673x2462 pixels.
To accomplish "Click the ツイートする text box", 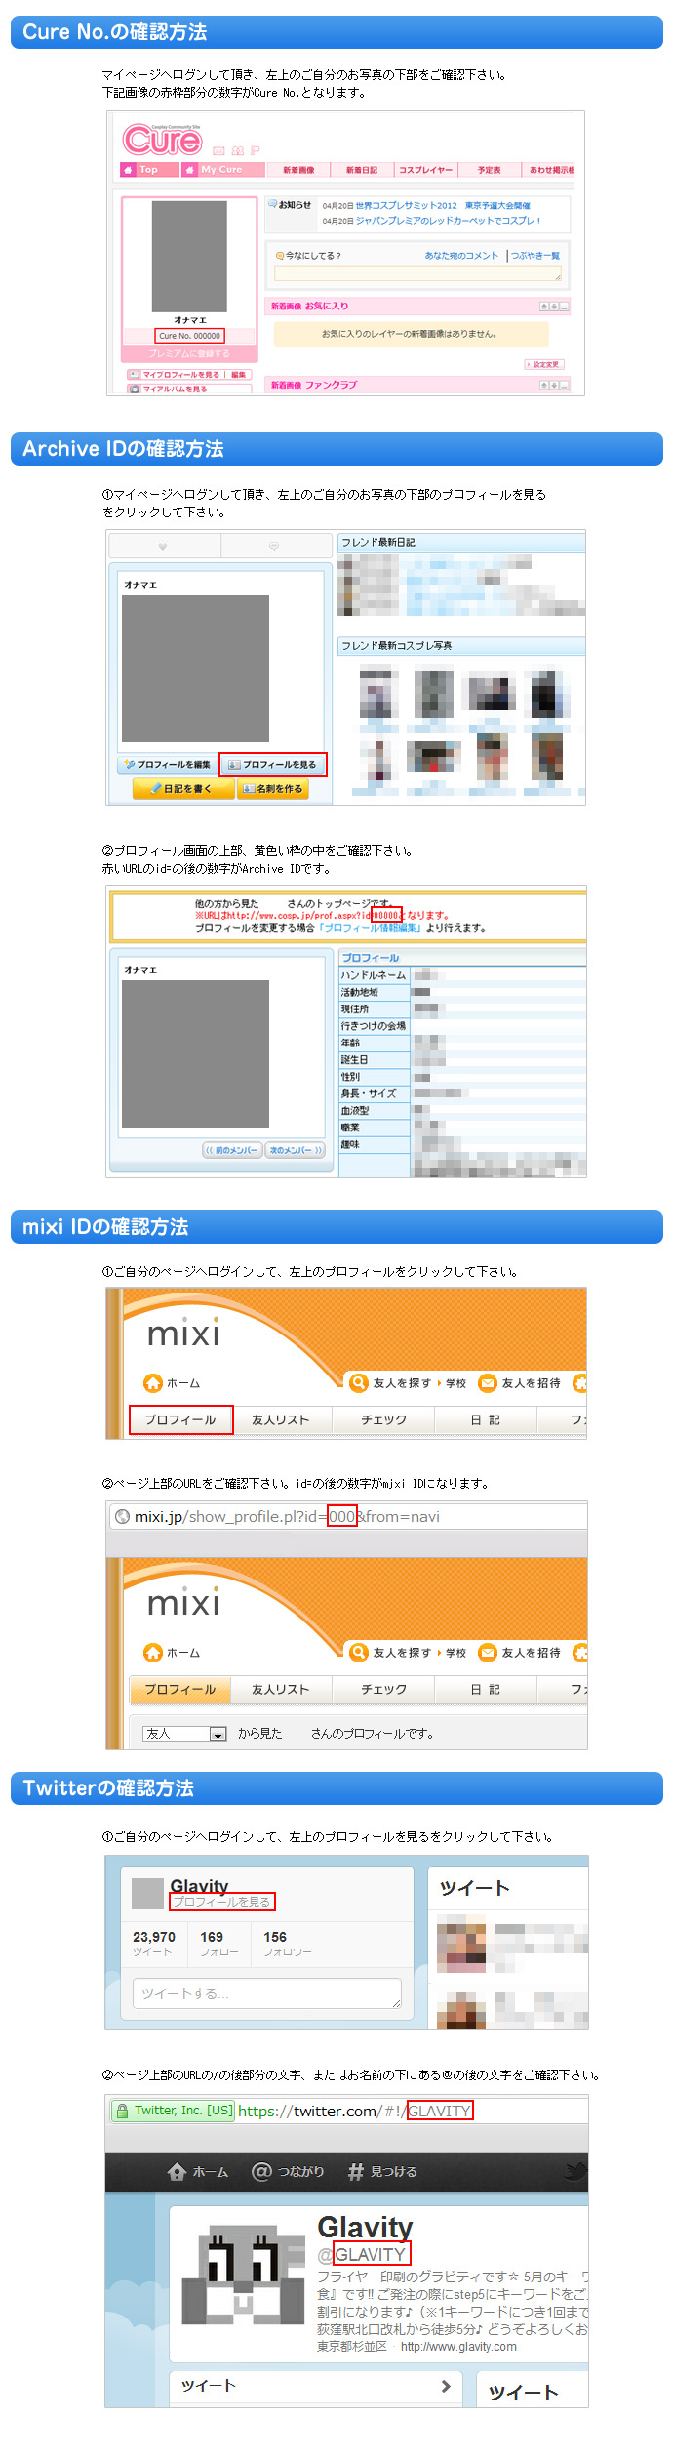I will [x=266, y=1992].
